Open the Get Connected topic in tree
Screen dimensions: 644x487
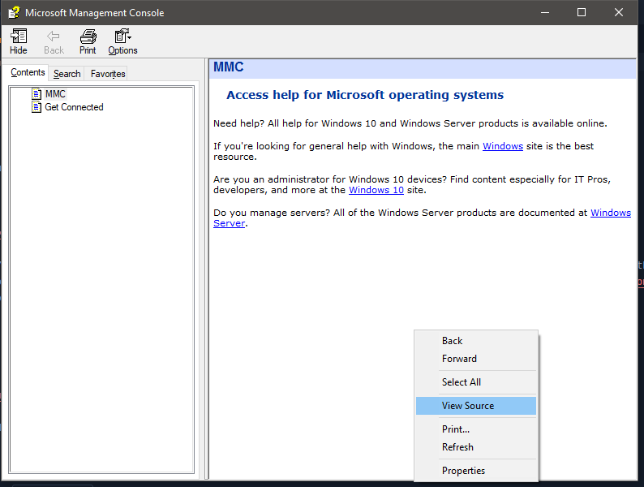tap(74, 107)
